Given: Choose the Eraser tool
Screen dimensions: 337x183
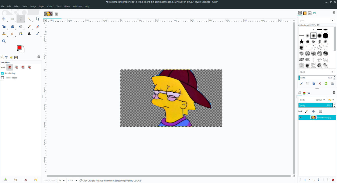Looking at the screenshot, I should pos(38,27).
